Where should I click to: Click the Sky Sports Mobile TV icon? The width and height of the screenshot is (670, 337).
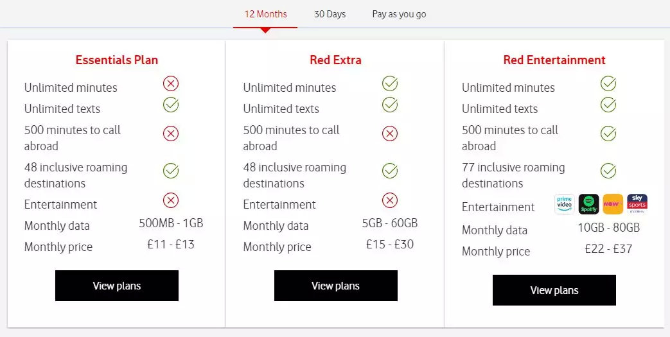pyautogui.click(x=637, y=204)
